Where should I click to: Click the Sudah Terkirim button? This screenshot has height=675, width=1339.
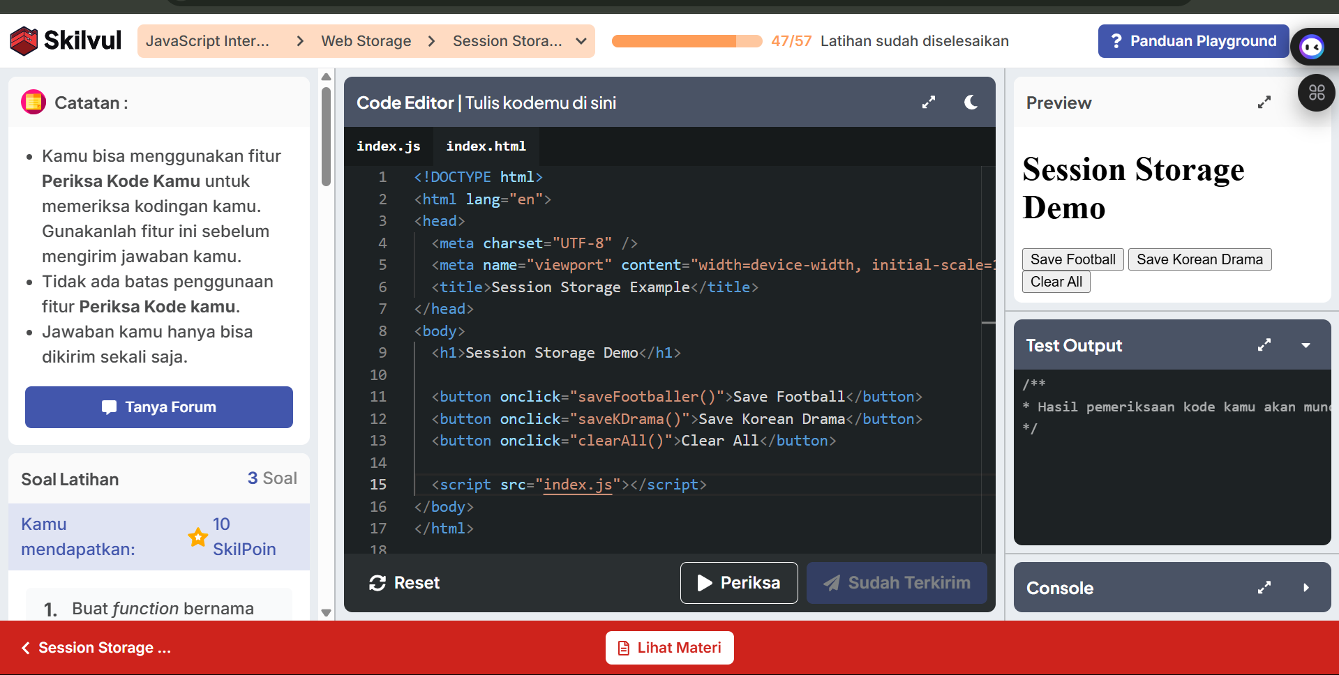pyautogui.click(x=897, y=583)
